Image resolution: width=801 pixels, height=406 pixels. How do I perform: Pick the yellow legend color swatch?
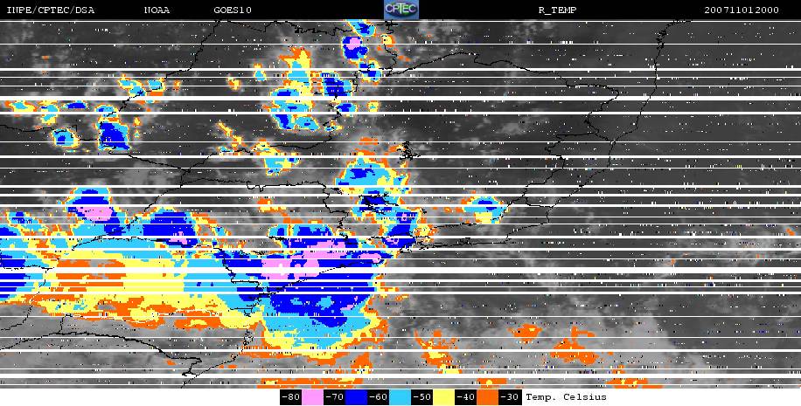click(x=444, y=397)
